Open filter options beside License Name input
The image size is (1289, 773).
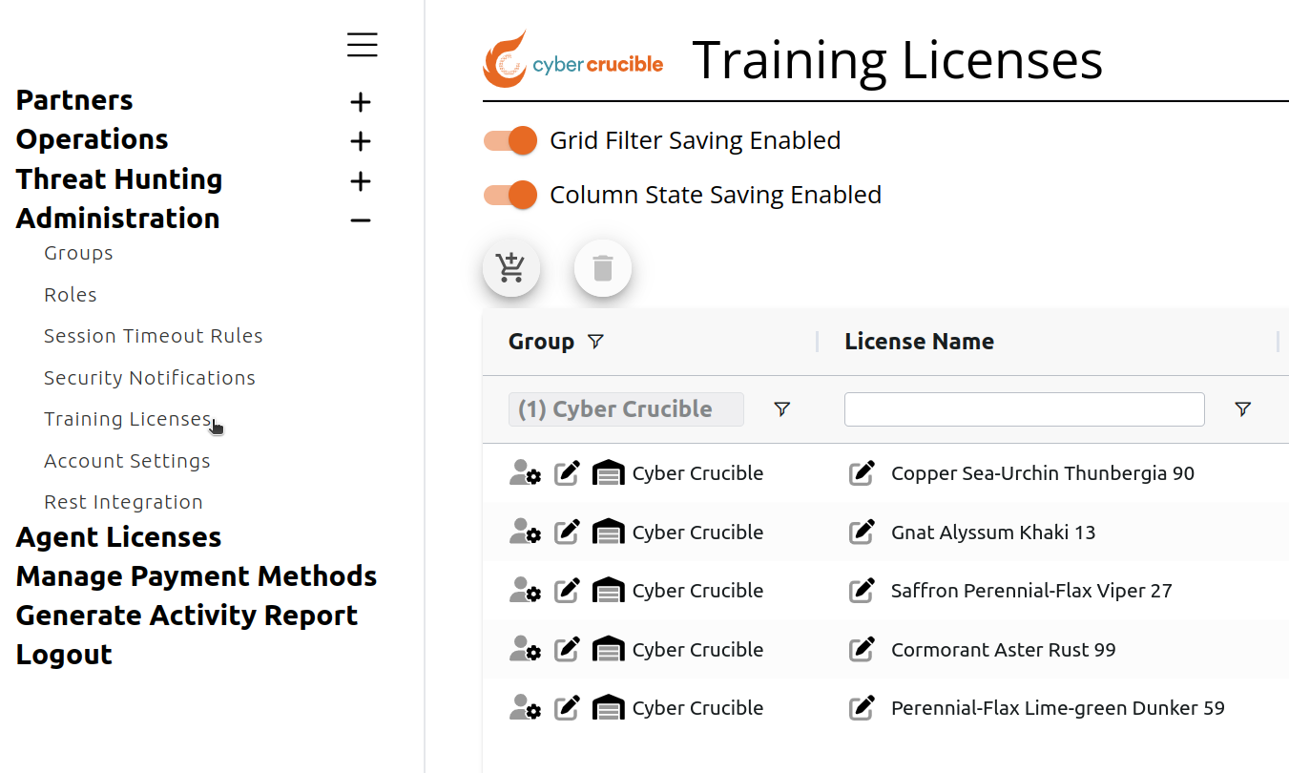[x=1242, y=409]
